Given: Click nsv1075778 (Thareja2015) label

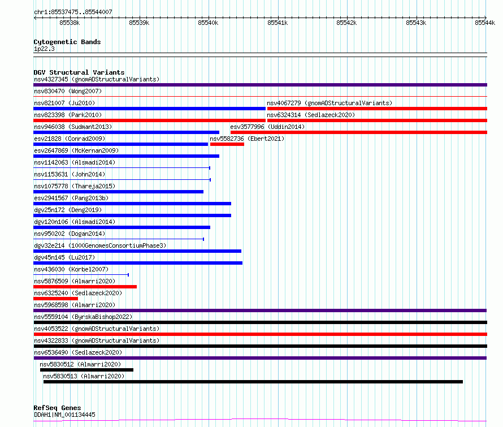Looking at the screenshot, I should click(x=75, y=186).
